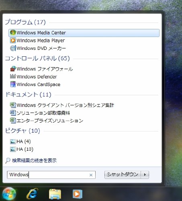The width and height of the screenshot is (182, 201).
Task: Click the シャットダウン button
Action: [123, 175]
